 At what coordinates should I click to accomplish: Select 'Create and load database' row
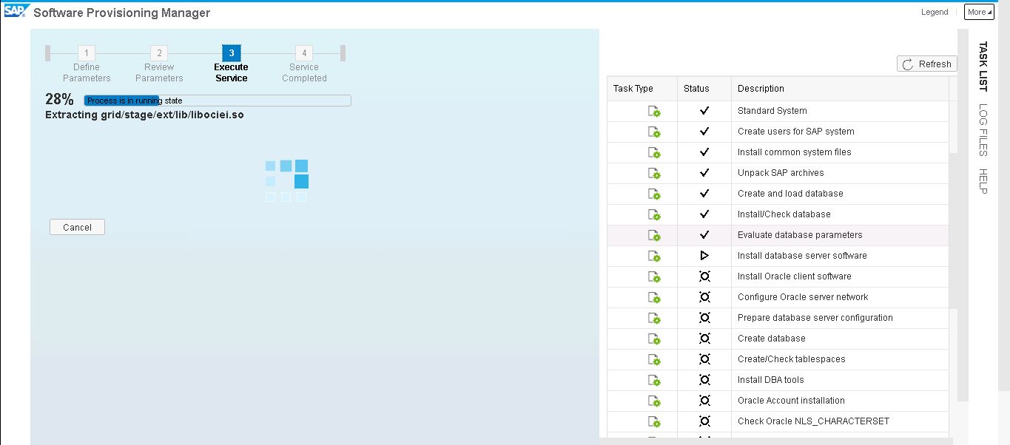coord(778,194)
